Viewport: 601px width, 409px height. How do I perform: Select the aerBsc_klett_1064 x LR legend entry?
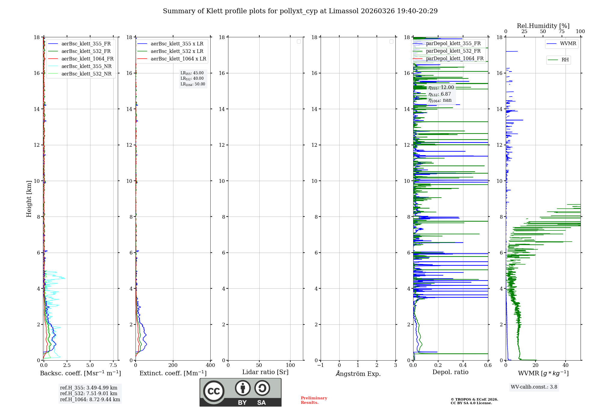178,59
